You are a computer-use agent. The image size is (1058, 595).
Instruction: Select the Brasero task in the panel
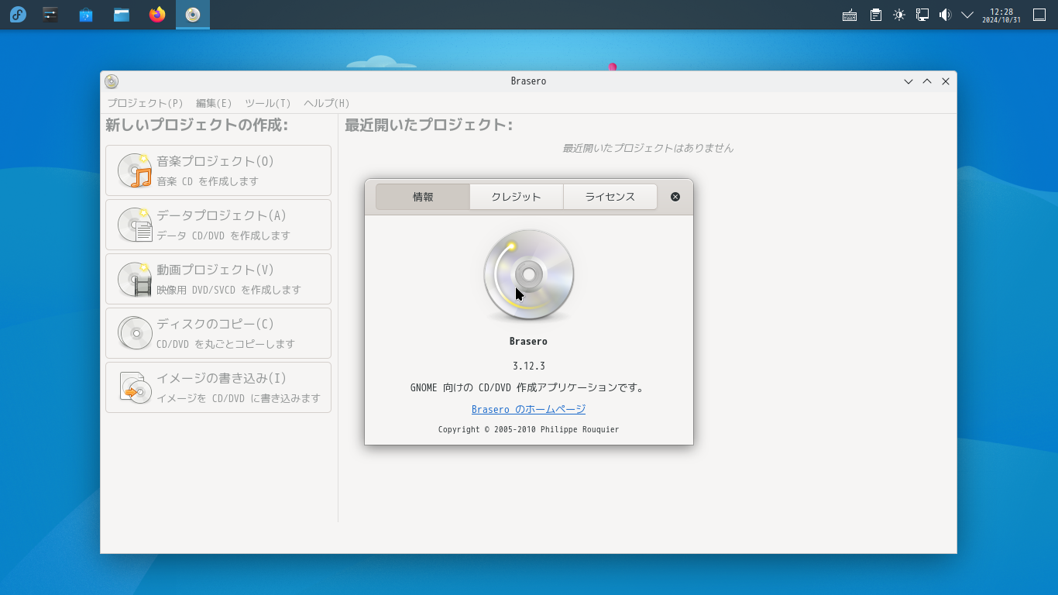(193, 15)
